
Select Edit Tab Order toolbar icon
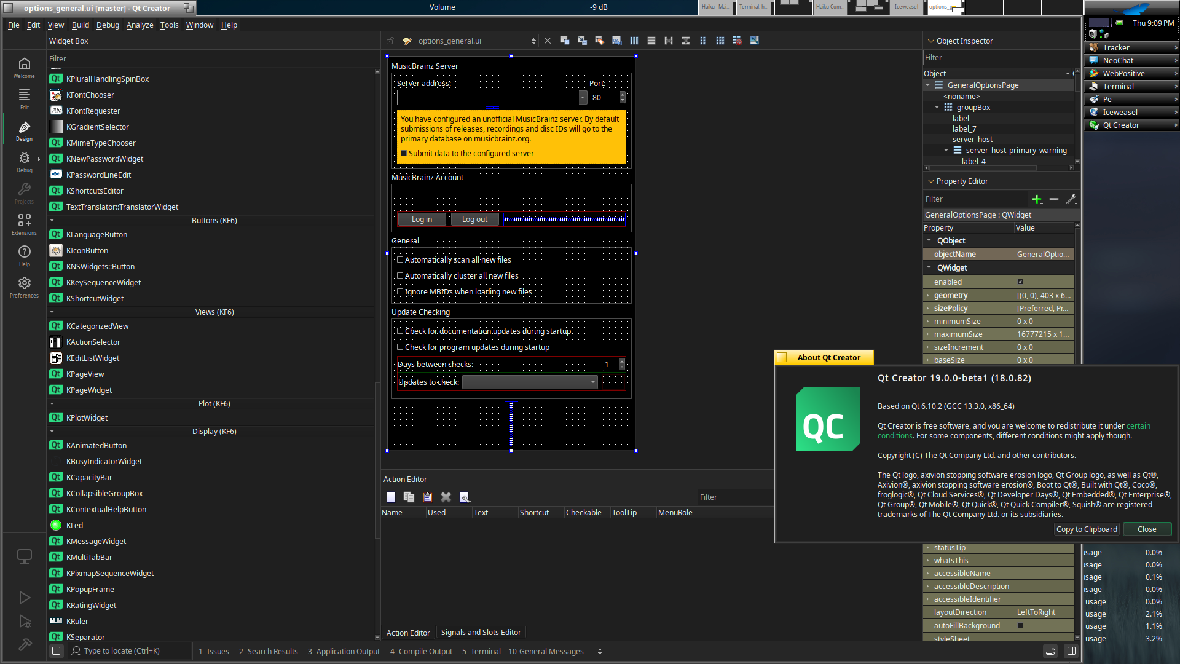[616, 41]
